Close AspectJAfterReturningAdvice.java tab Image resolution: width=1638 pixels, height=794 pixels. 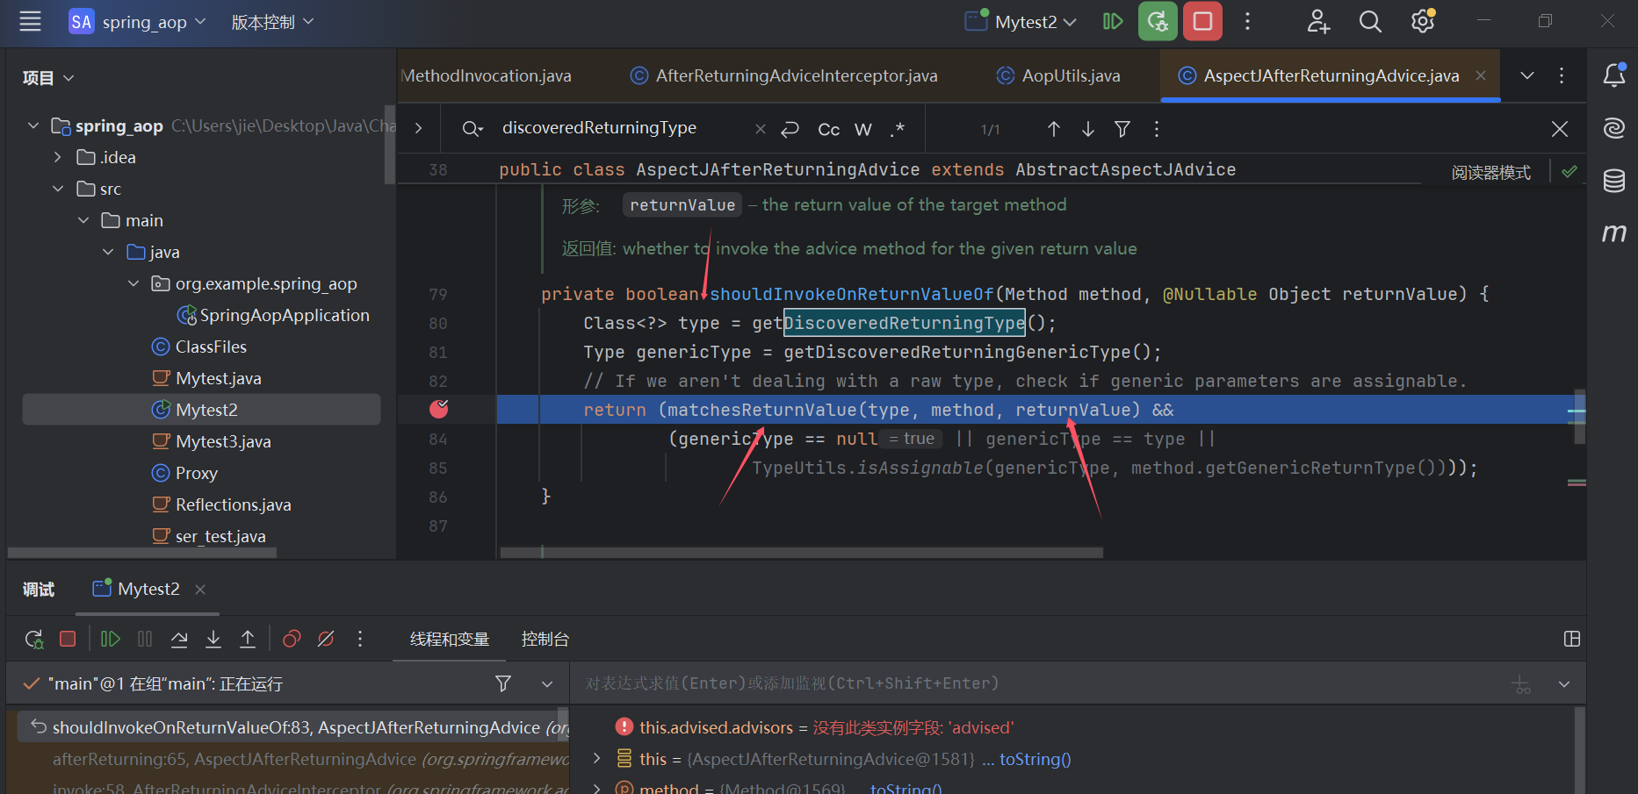click(1481, 75)
